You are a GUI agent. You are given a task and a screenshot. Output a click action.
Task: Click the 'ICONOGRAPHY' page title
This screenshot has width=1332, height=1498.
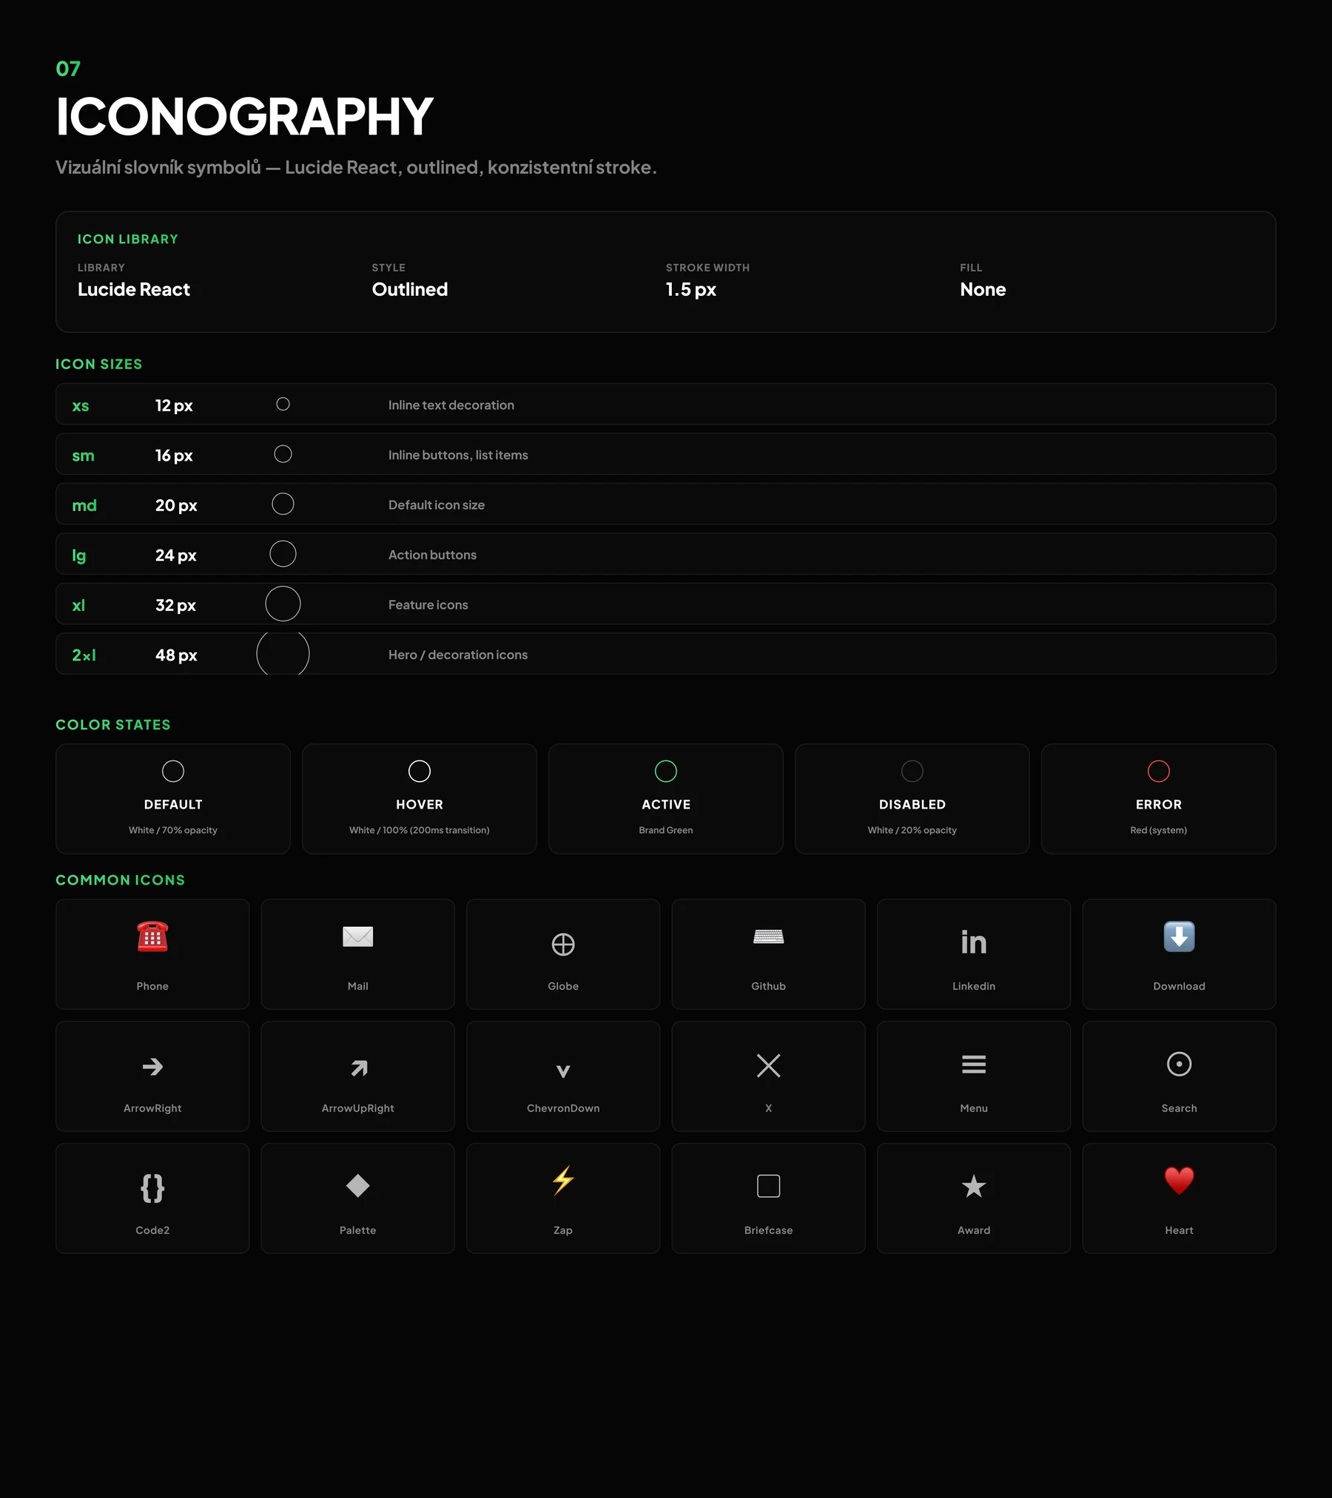pos(244,116)
